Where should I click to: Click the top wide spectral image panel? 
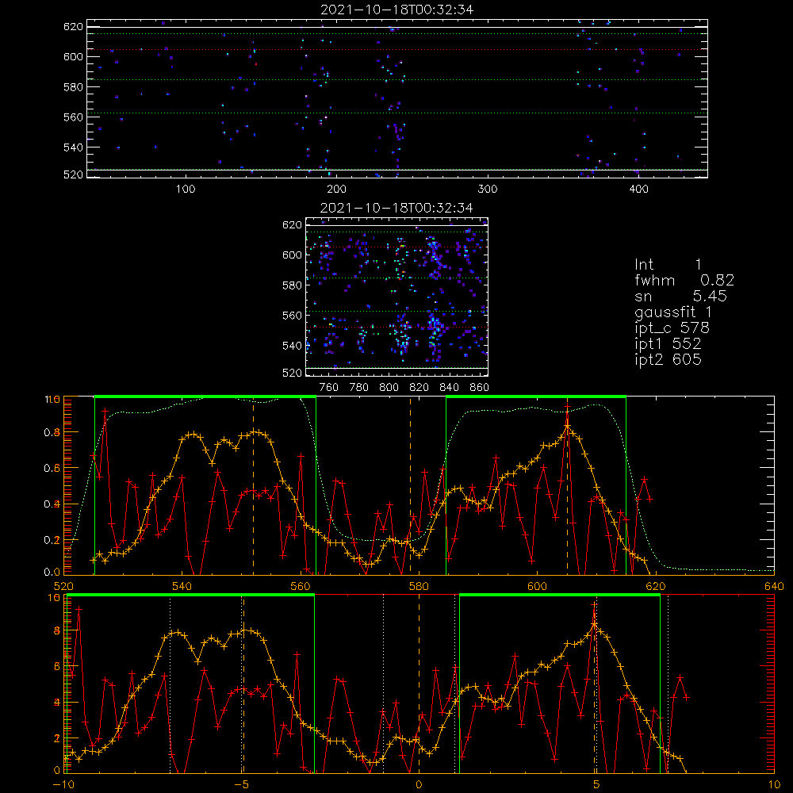point(397,98)
